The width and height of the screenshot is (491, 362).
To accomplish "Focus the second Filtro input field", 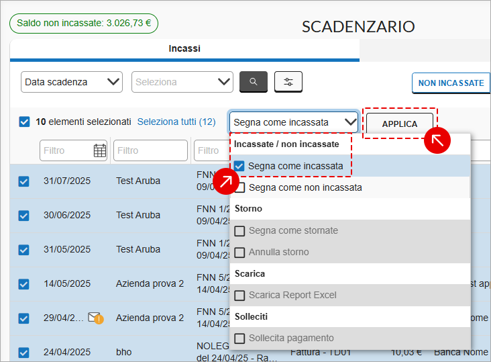I will point(150,150).
